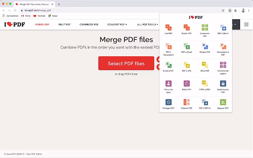253x158 pixels.
Task: Open the Unir PDF tool in extension popup
Action: (168, 29)
